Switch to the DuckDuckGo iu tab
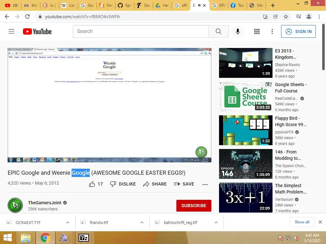 (x=49, y=5)
